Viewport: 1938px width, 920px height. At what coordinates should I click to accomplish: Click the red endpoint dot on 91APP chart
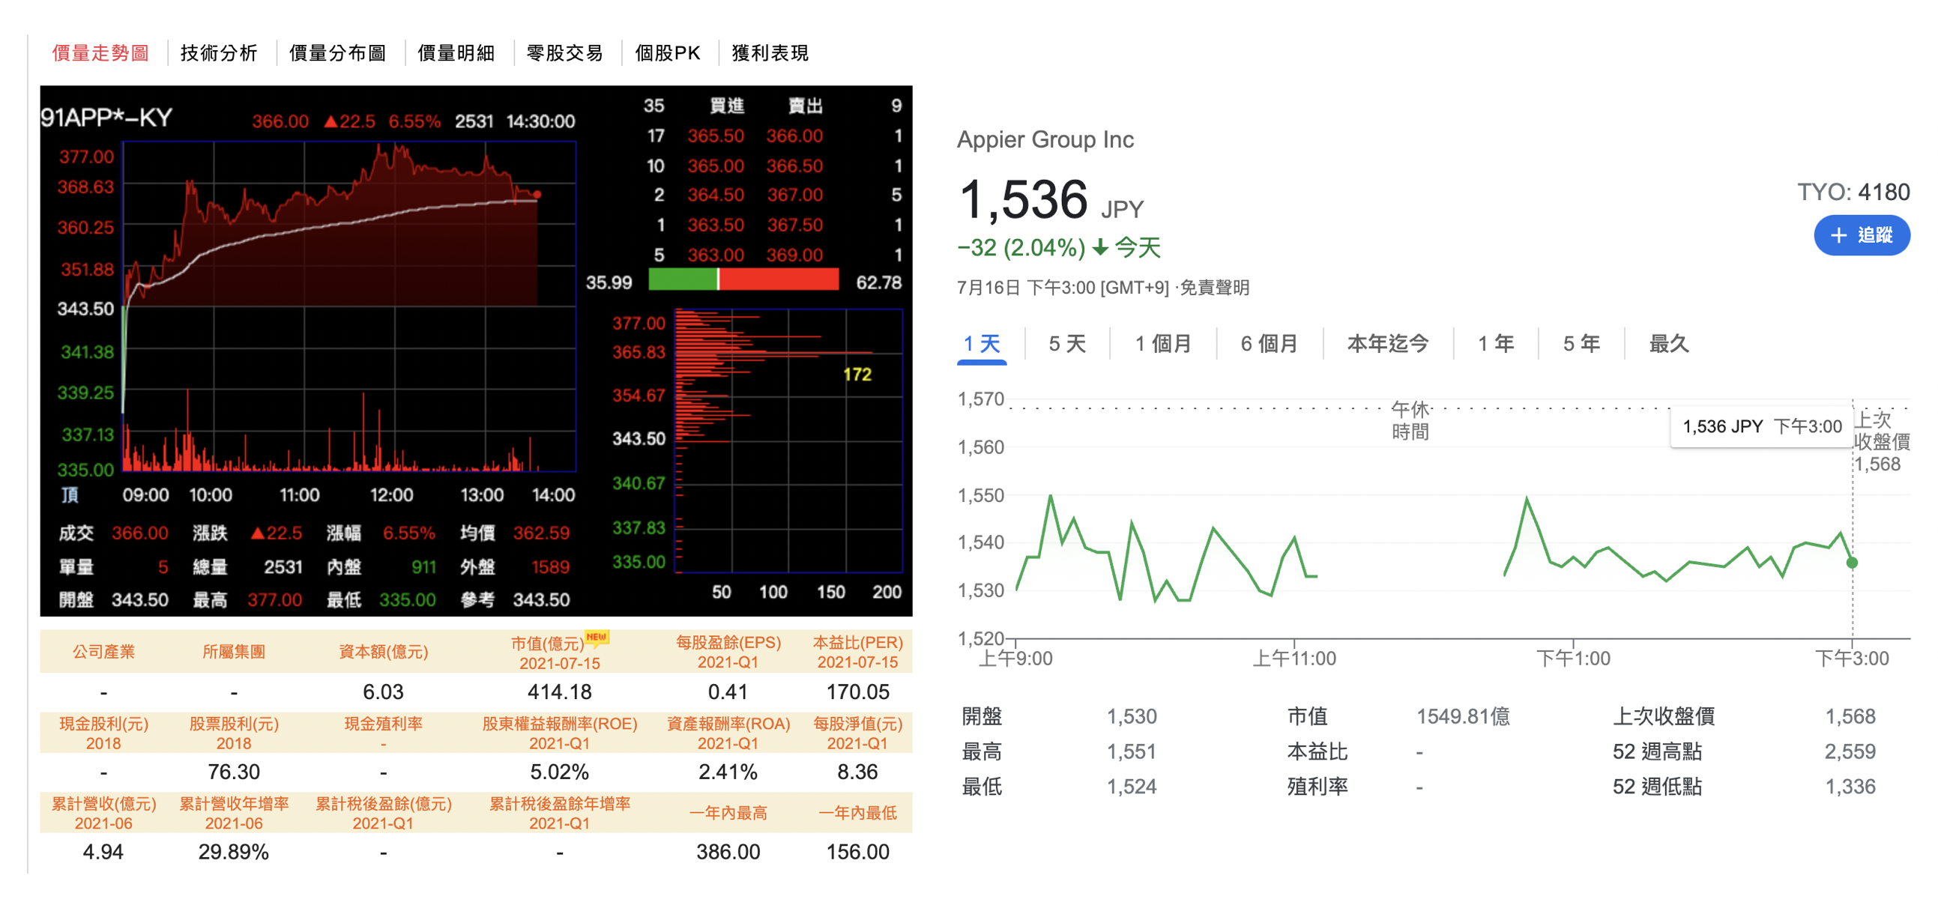point(537,195)
